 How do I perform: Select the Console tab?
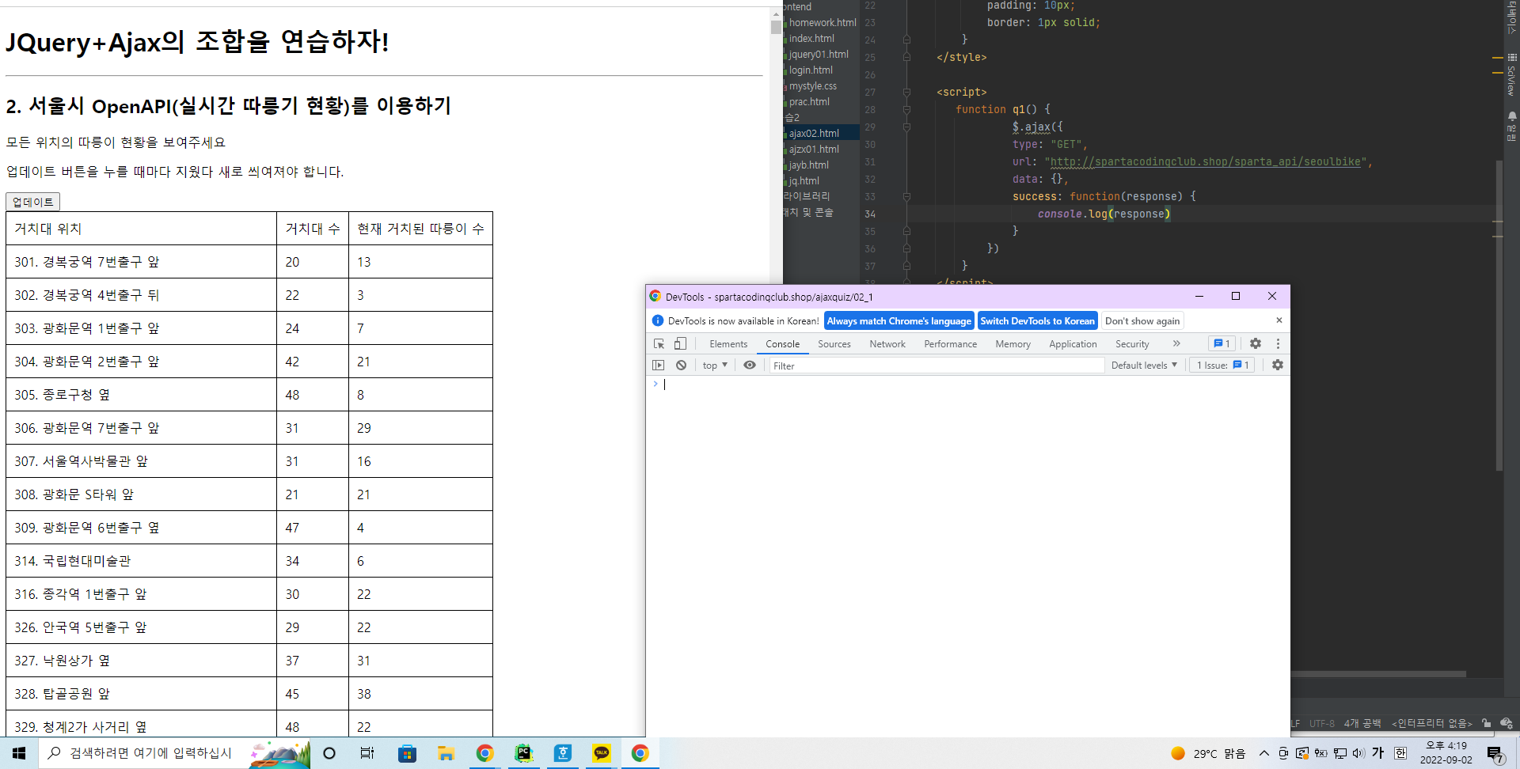[782, 344]
